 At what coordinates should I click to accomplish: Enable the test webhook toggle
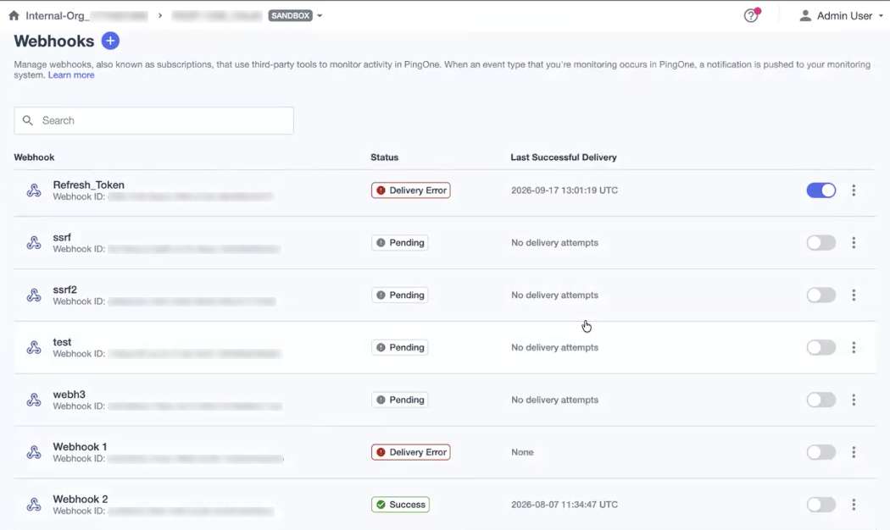[820, 347]
